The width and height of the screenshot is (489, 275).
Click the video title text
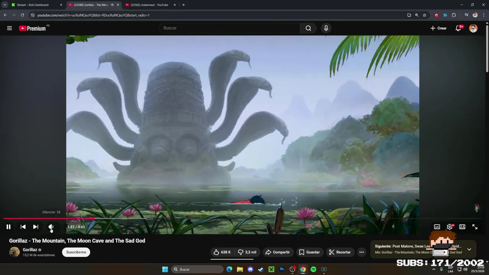point(77,241)
